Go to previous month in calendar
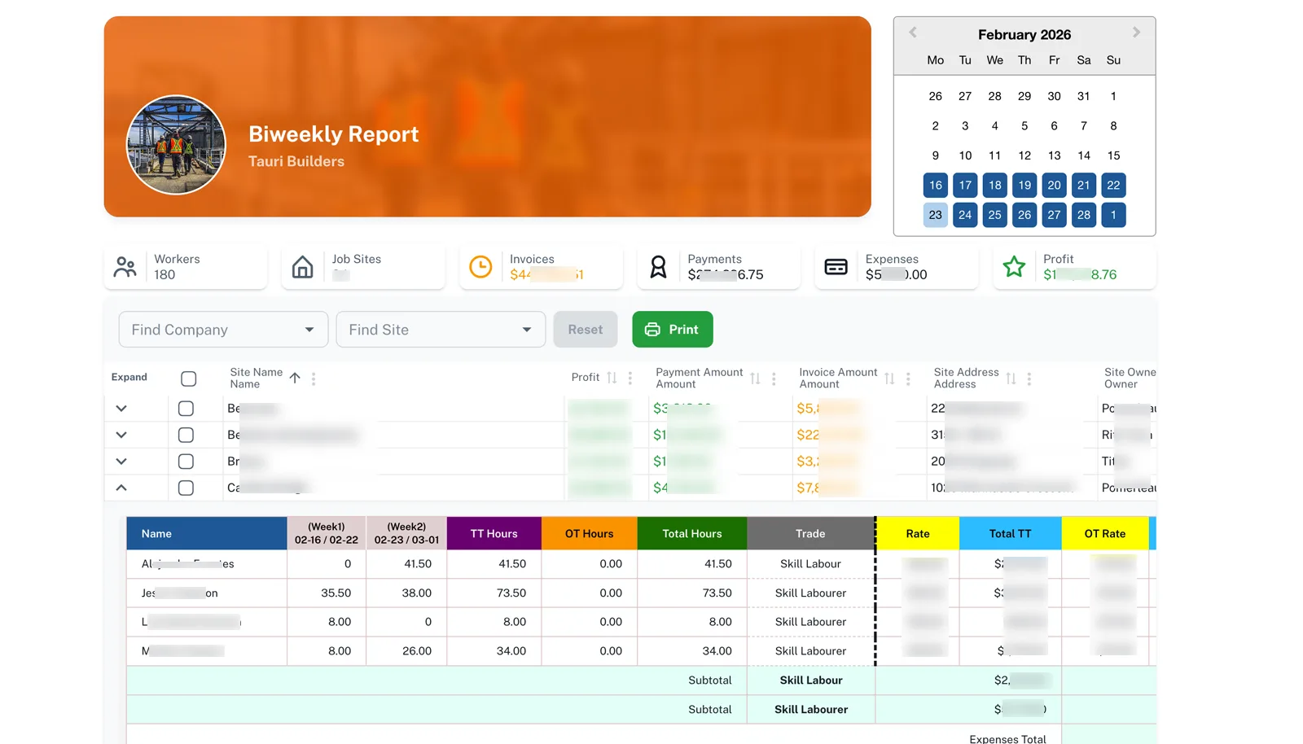Image resolution: width=1303 pixels, height=744 pixels. tap(913, 33)
